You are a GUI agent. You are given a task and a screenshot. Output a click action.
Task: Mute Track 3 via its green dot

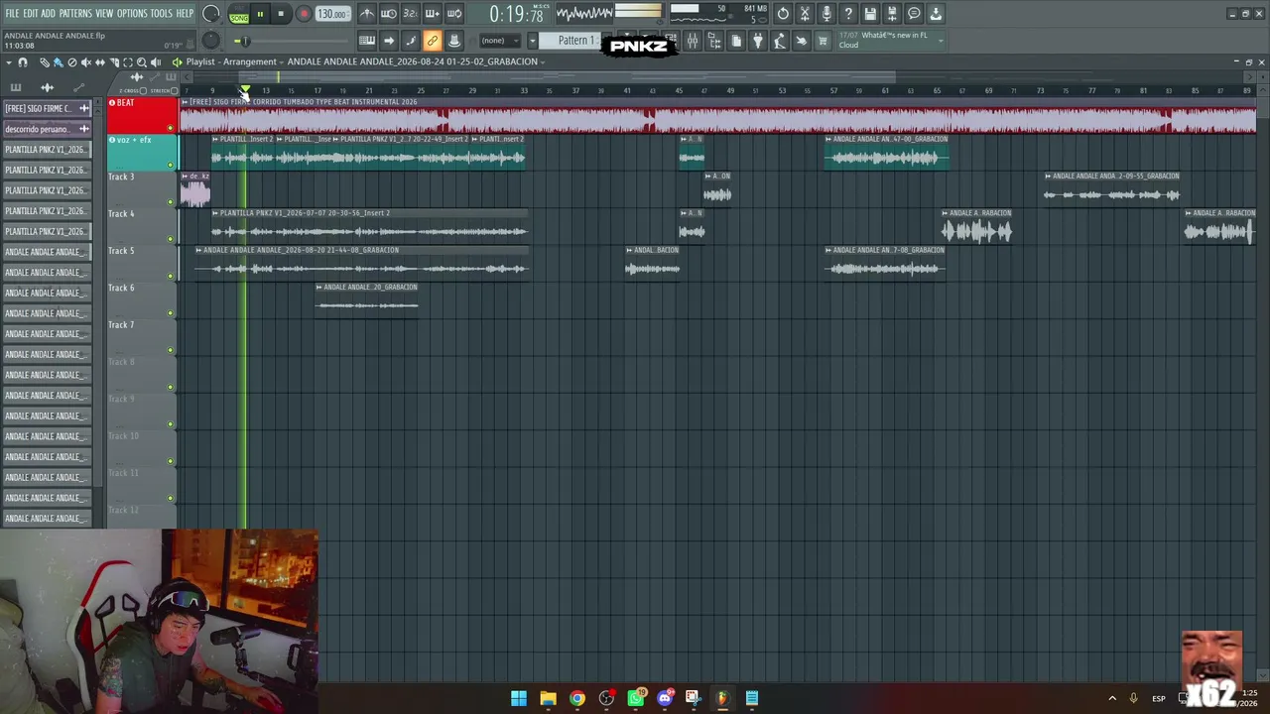[x=171, y=202]
